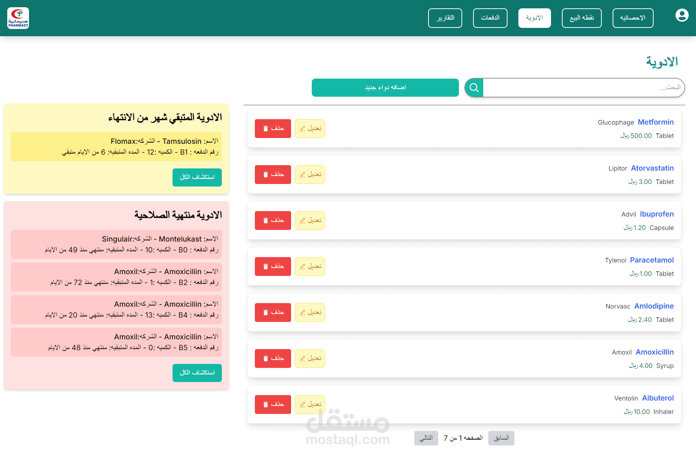696x456 pixels.
Task: Click الادوية منتهية الصلاحية heading
Action: pos(178,215)
